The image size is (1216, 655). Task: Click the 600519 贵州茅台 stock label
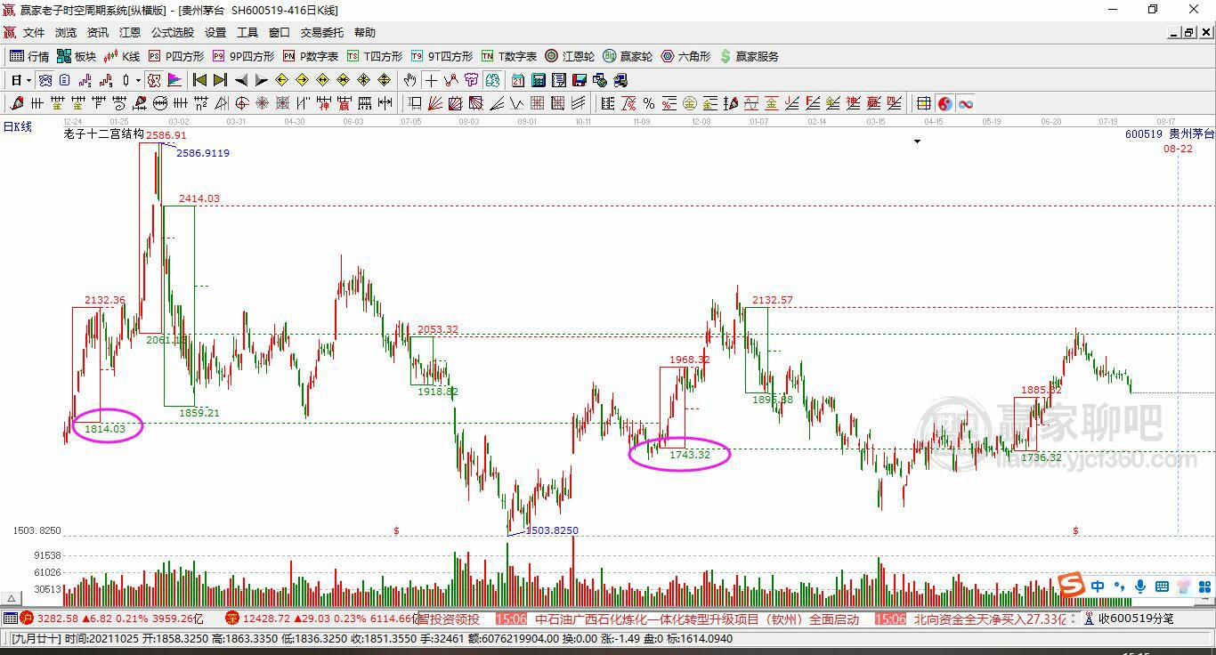click(x=1169, y=133)
